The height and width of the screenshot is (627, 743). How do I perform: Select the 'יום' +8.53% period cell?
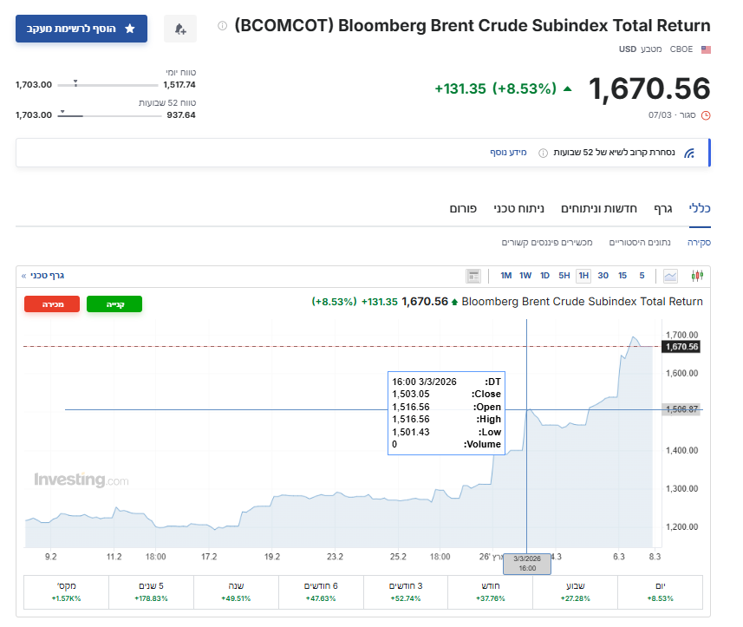click(x=660, y=592)
